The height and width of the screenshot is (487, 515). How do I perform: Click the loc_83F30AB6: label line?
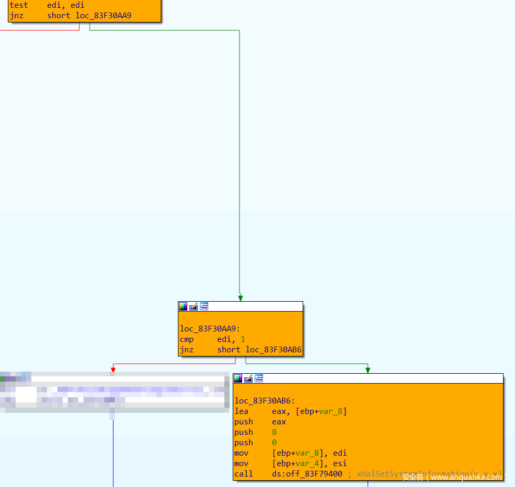click(265, 401)
